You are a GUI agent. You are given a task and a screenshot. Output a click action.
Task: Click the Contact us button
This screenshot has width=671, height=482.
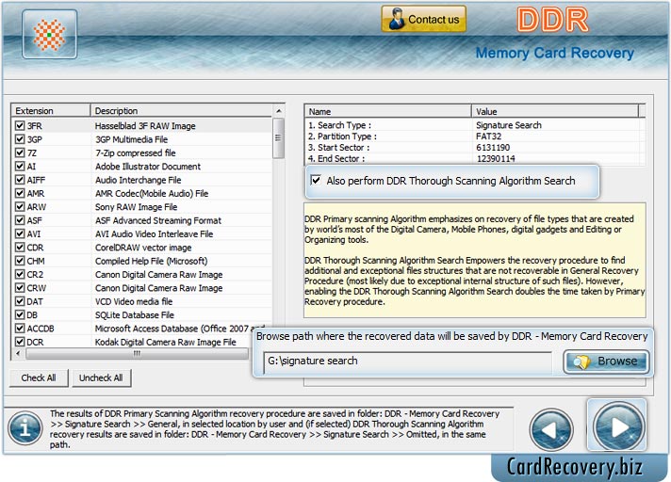click(424, 19)
